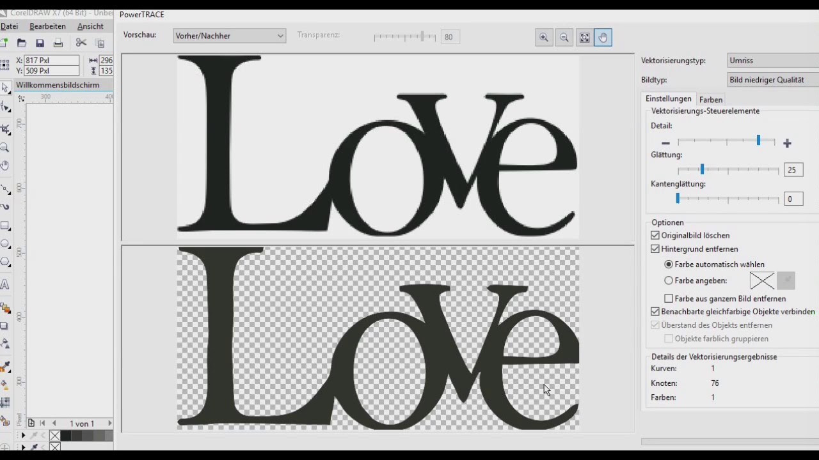Click the original Love bitmap preview
This screenshot has width=819, height=460.
[x=378, y=147]
